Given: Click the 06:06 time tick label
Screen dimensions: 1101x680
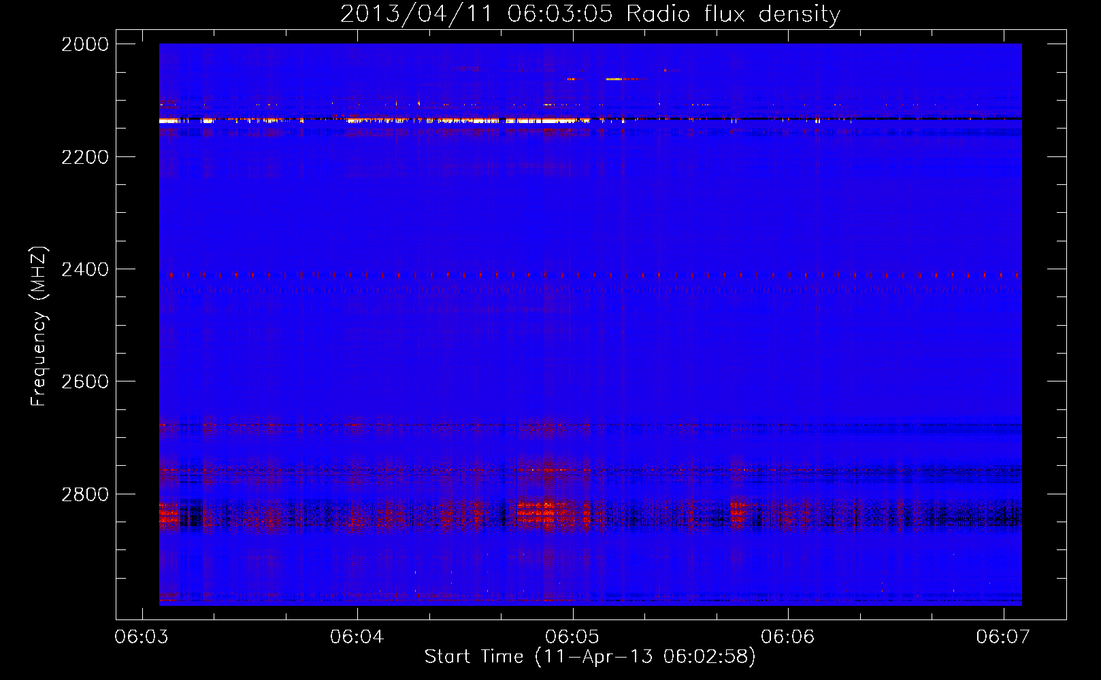Looking at the screenshot, I should [787, 636].
